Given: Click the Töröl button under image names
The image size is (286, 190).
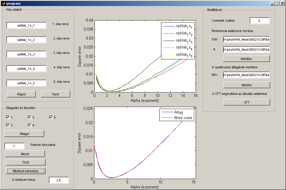Looking at the screenshot, I should pos(55,94).
